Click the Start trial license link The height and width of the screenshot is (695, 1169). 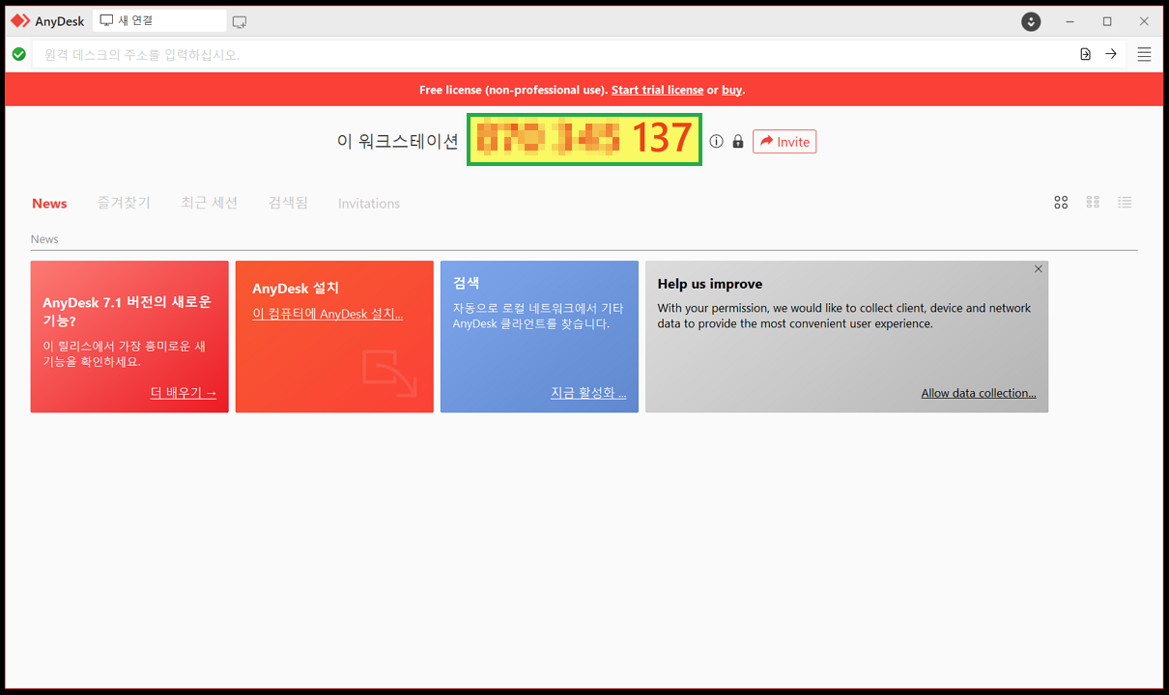[657, 90]
